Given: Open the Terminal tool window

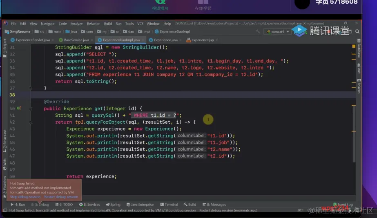Looking at the screenshot, I should click(169, 205).
